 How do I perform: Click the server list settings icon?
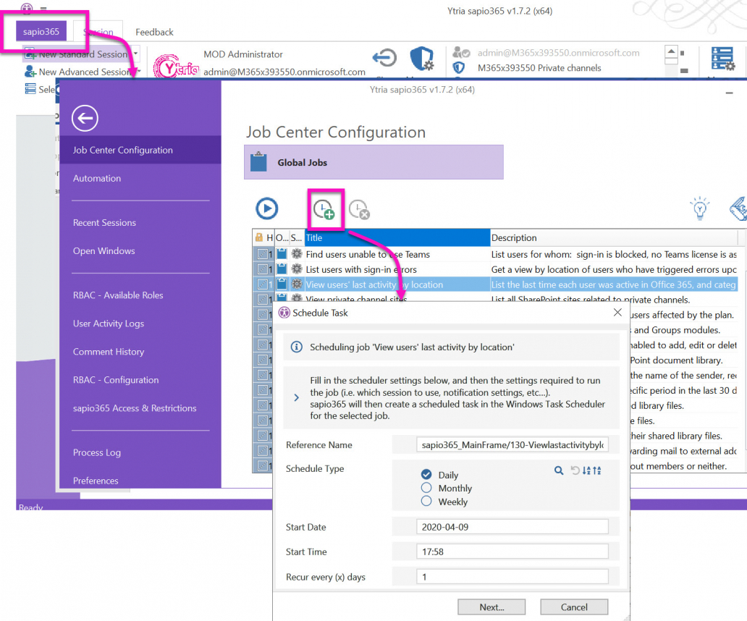coord(722,59)
